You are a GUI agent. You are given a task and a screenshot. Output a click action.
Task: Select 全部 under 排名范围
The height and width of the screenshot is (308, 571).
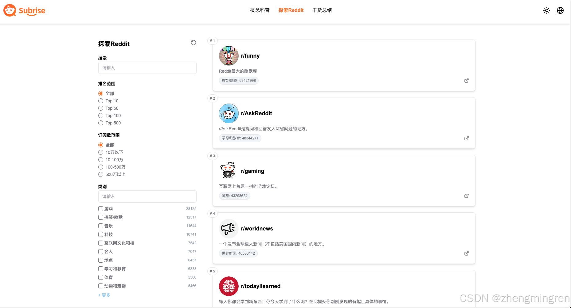coord(101,93)
